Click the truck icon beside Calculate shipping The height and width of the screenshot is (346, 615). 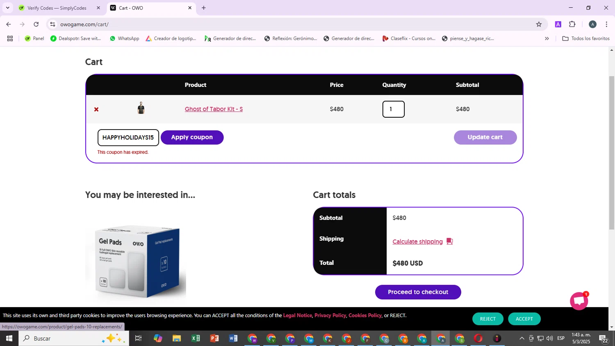[x=450, y=241]
